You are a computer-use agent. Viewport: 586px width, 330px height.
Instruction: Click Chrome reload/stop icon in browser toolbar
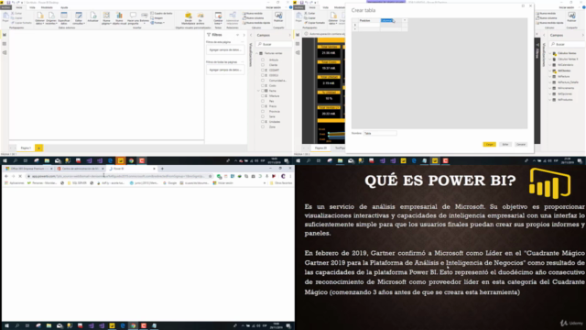(20, 176)
